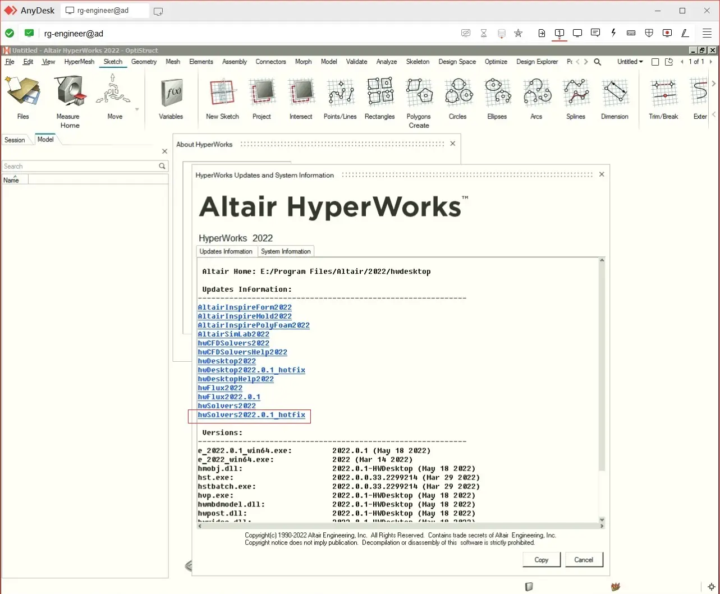Image resolution: width=720 pixels, height=594 pixels.
Task: Open the hwSolvers2022.0.1_hotfix link
Action: (251, 415)
